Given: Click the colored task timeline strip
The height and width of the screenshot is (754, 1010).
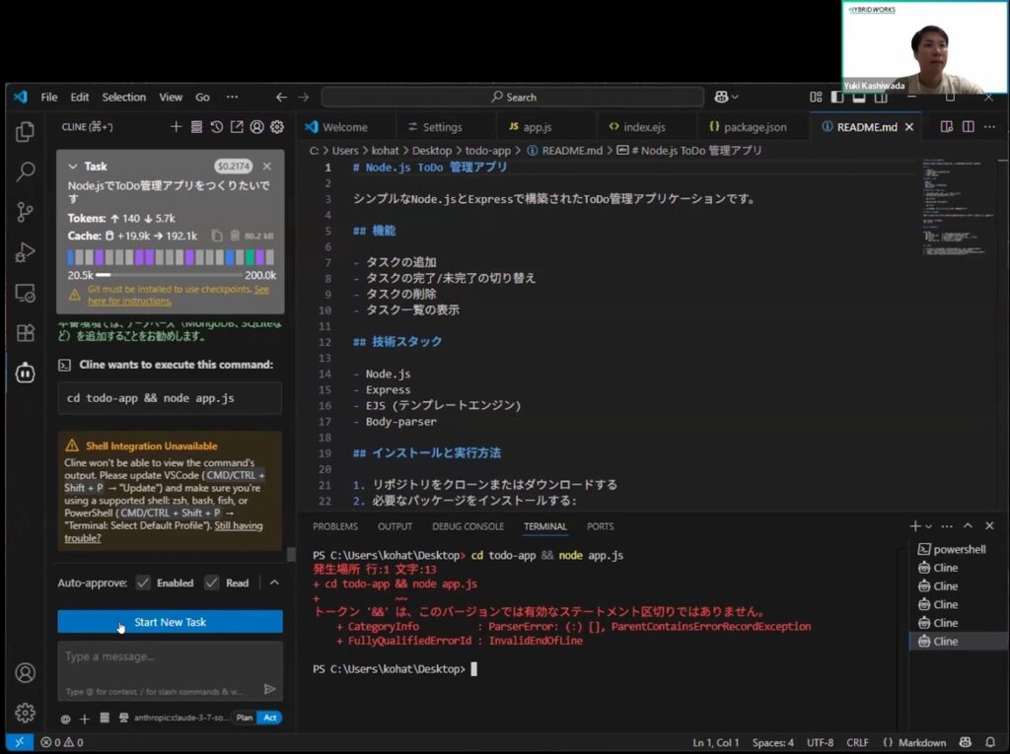Looking at the screenshot, I should tap(171, 257).
